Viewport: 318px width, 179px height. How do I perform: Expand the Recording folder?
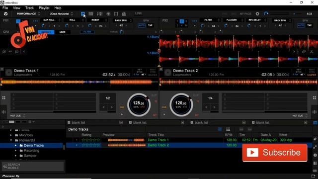15,151
